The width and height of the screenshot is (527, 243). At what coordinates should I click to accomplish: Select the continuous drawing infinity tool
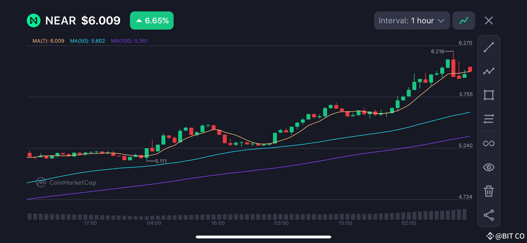point(489,143)
